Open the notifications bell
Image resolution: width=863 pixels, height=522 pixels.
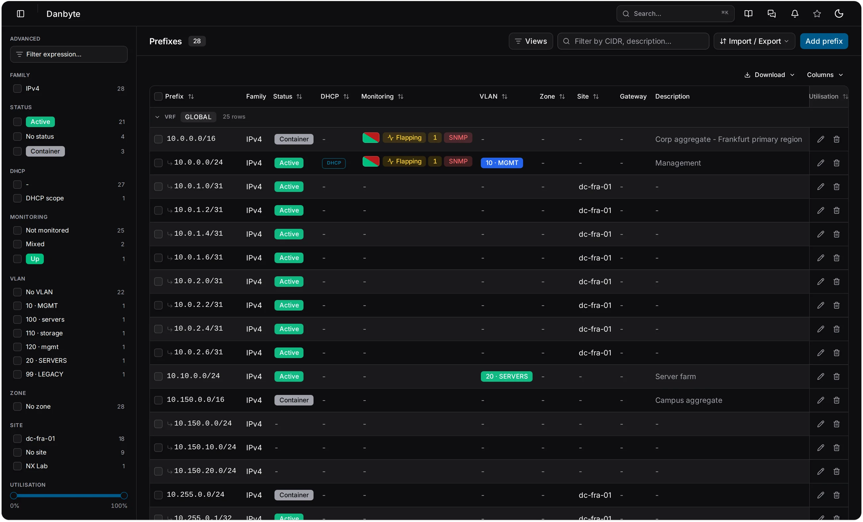pos(795,14)
